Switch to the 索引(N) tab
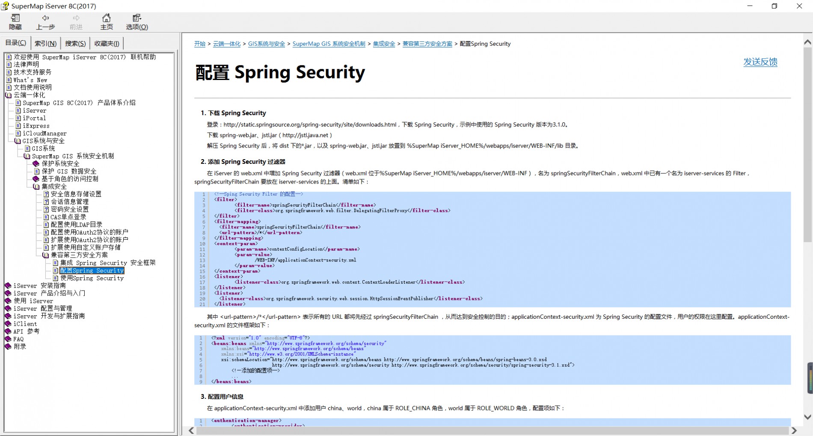Image resolution: width=813 pixels, height=436 pixels. tap(45, 43)
